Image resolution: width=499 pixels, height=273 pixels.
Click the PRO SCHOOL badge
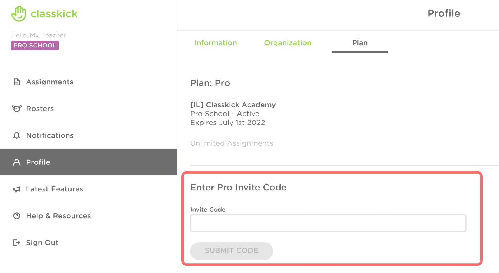[x=35, y=45]
